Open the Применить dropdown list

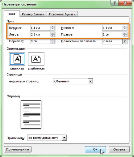(x=64, y=138)
